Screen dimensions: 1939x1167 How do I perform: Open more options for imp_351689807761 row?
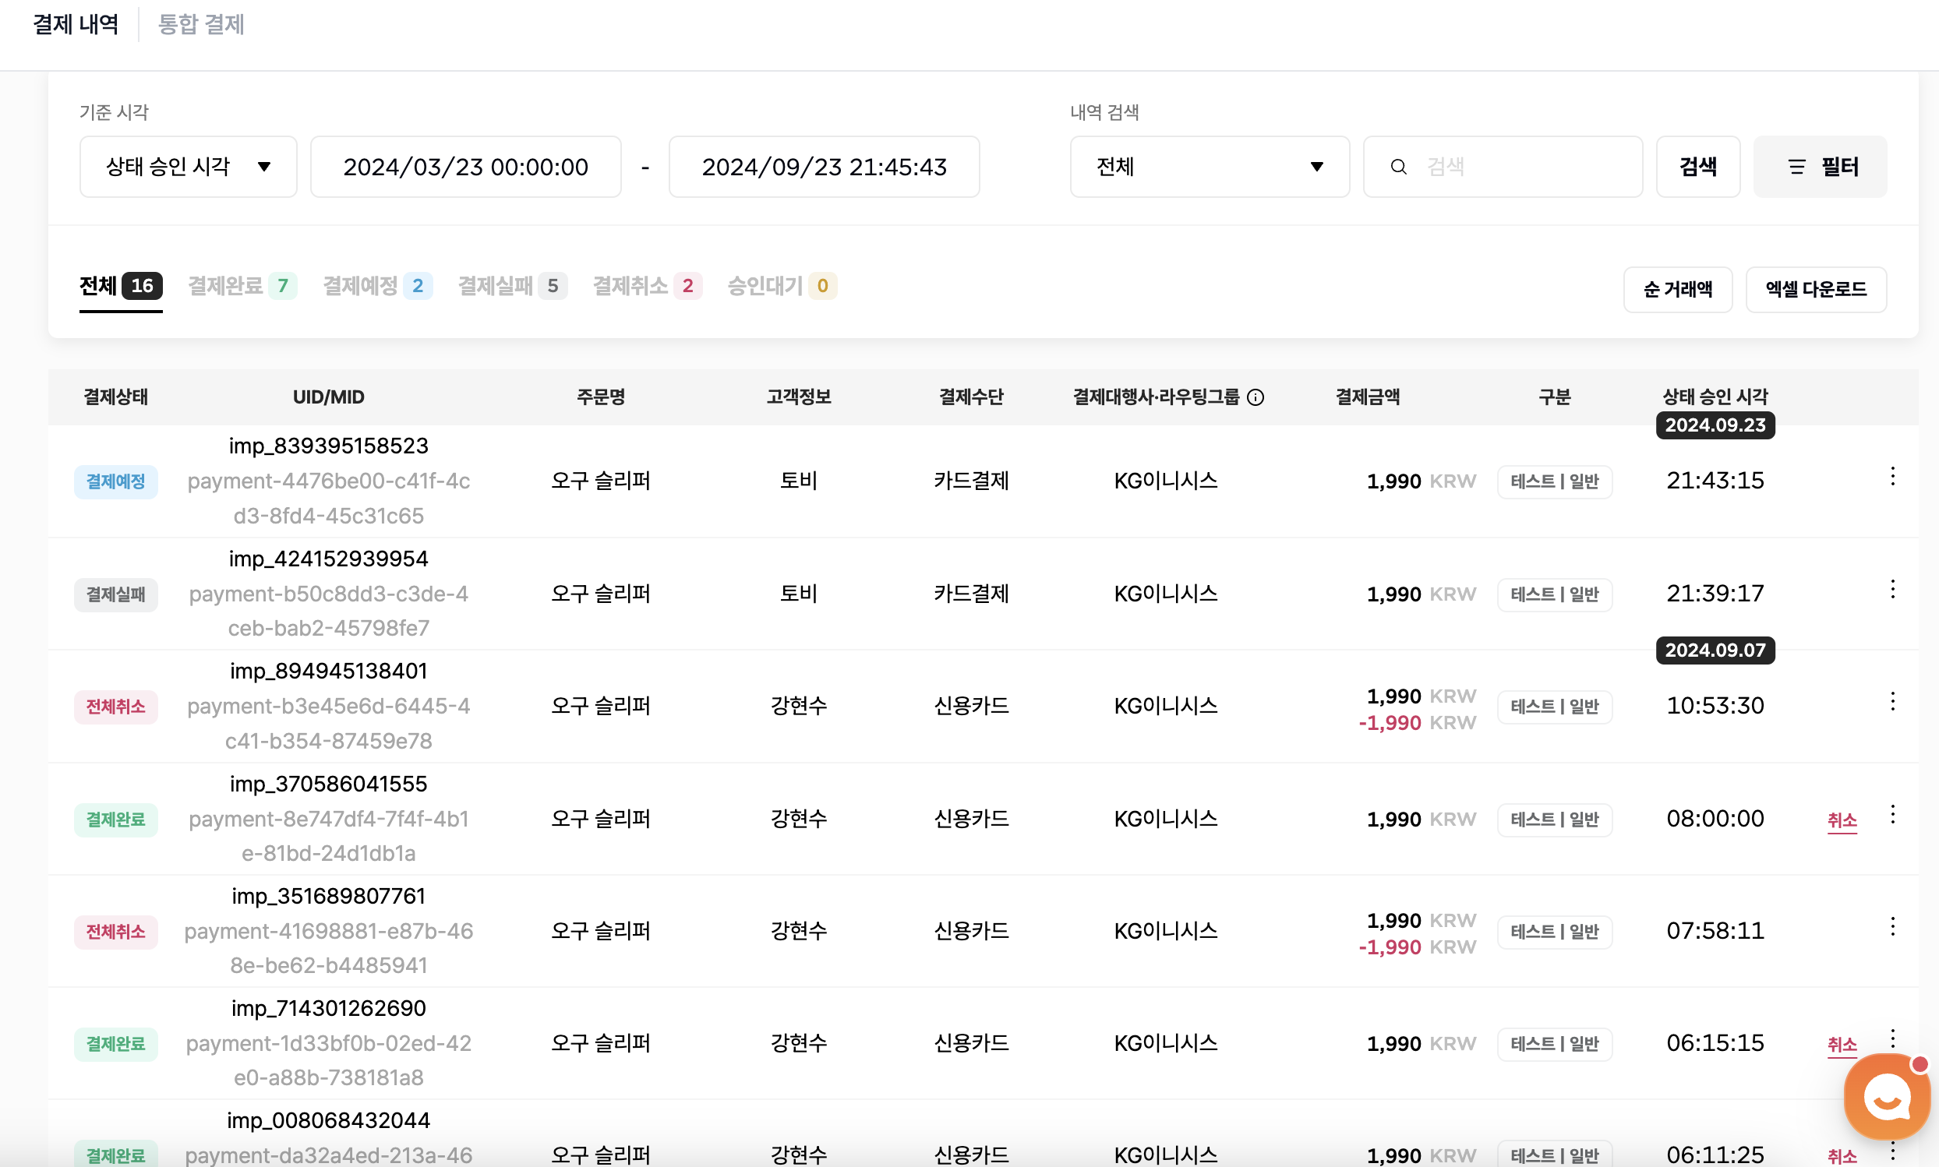[x=1891, y=927]
